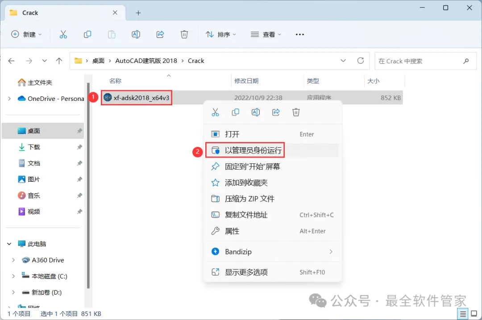Select the xf-adsk2018_x64v3 file name
Viewport: 482px width, 320px height.
pos(141,98)
